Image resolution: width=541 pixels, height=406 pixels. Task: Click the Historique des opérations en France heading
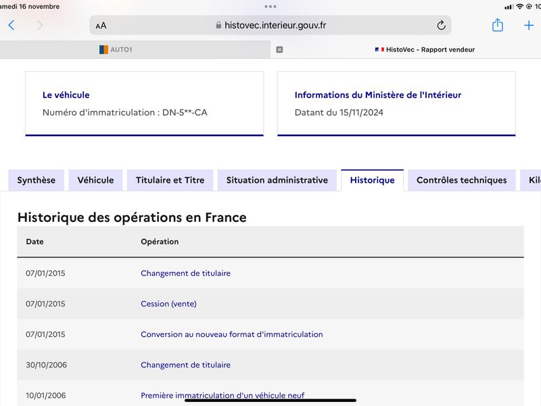click(132, 217)
